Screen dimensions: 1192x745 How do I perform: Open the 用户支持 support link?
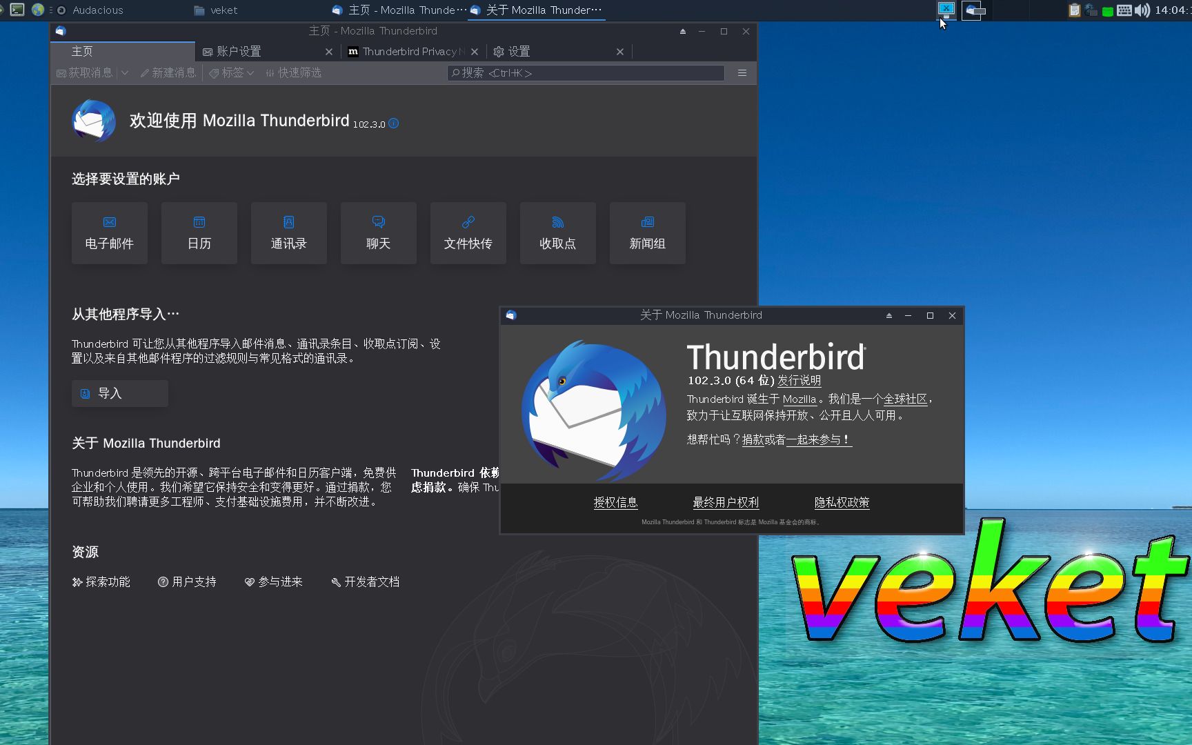tap(187, 582)
